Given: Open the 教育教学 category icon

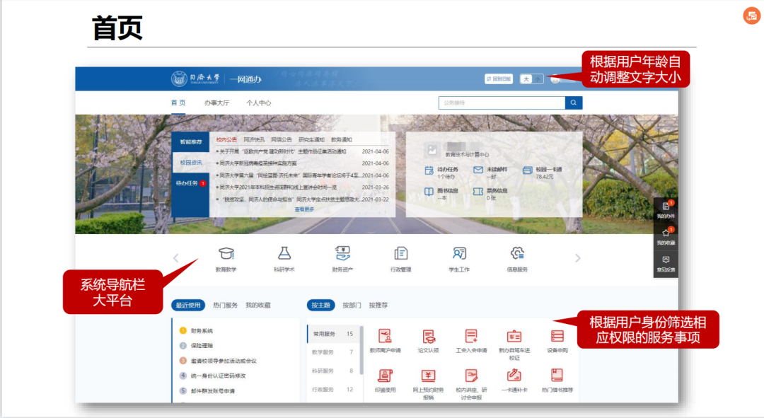Looking at the screenshot, I should click(226, 254).
